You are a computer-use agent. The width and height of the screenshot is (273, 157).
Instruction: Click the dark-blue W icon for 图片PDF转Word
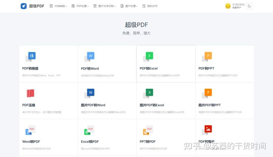pyautogui.click(x=89, y=93)
